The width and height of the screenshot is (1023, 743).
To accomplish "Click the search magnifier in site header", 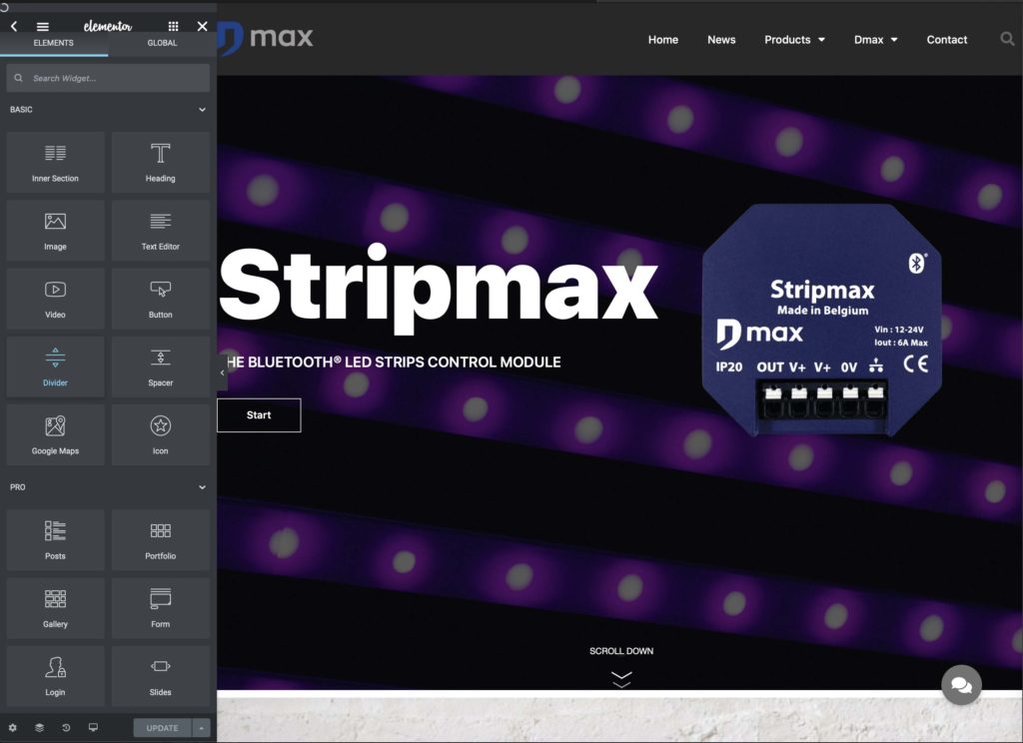I will tap(1007, 40).
